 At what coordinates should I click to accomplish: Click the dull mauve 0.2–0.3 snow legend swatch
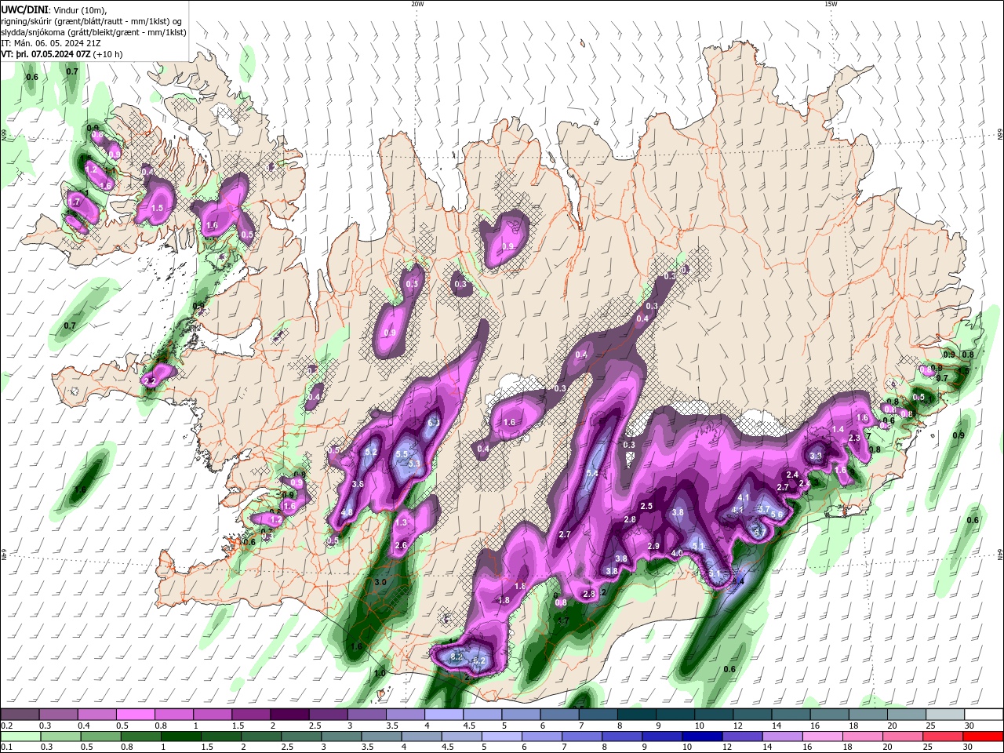tap(19, 715)
